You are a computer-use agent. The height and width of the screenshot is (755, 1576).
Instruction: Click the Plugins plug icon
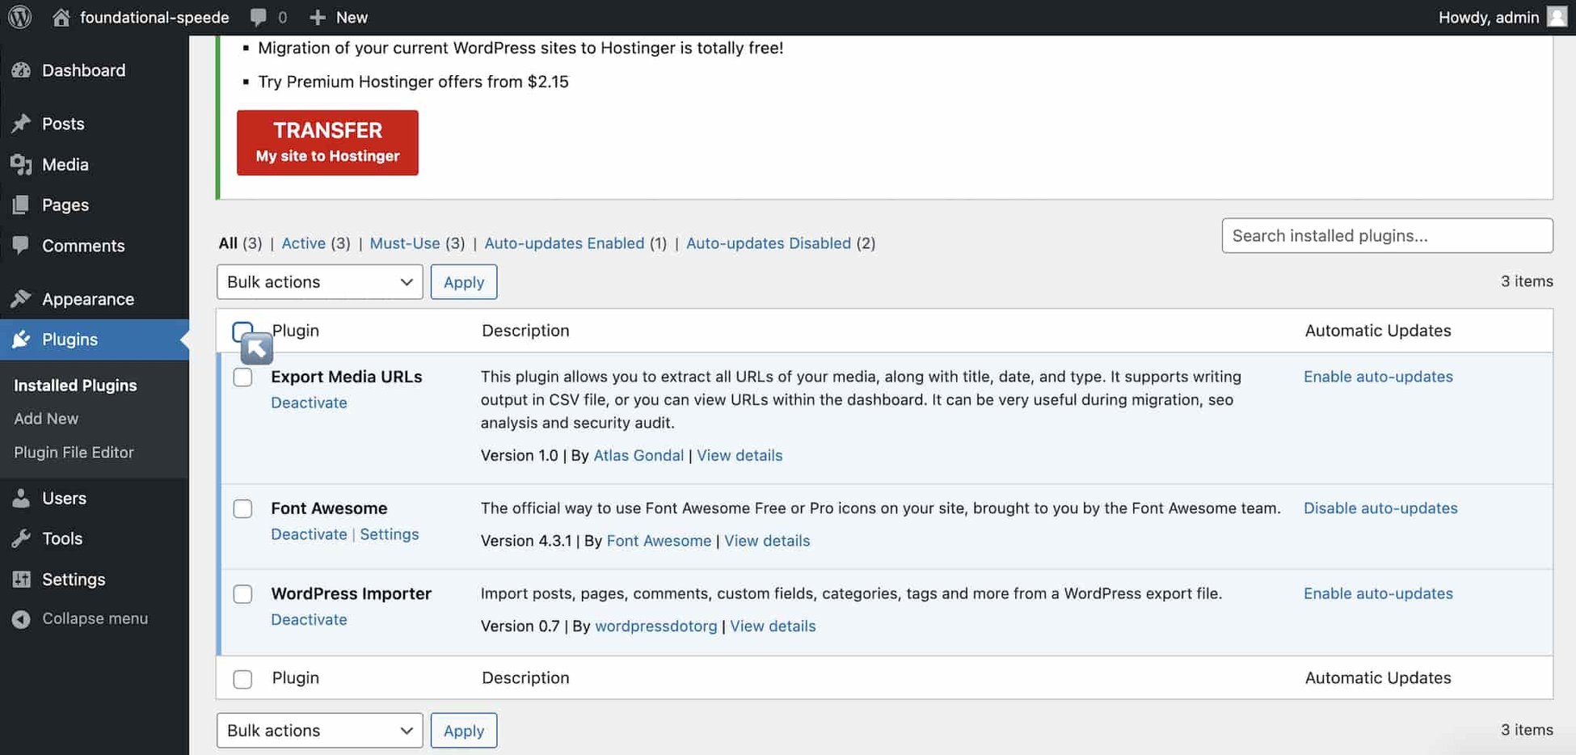[23, 340]
